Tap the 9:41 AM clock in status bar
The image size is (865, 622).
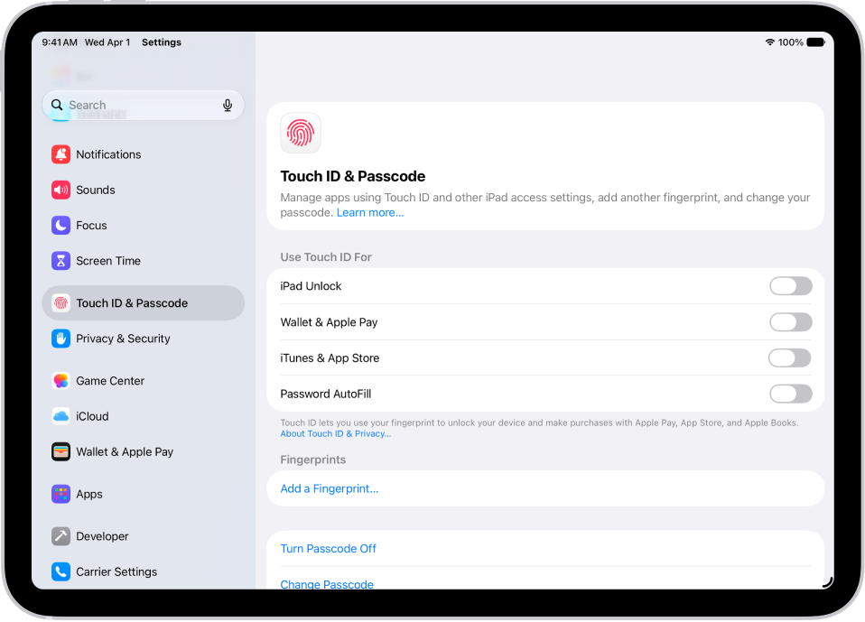click(x=60, y=42)
